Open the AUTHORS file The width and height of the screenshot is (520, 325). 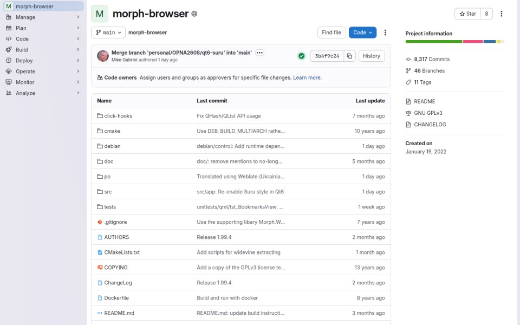pyautogui.click(x=116, y=237)
